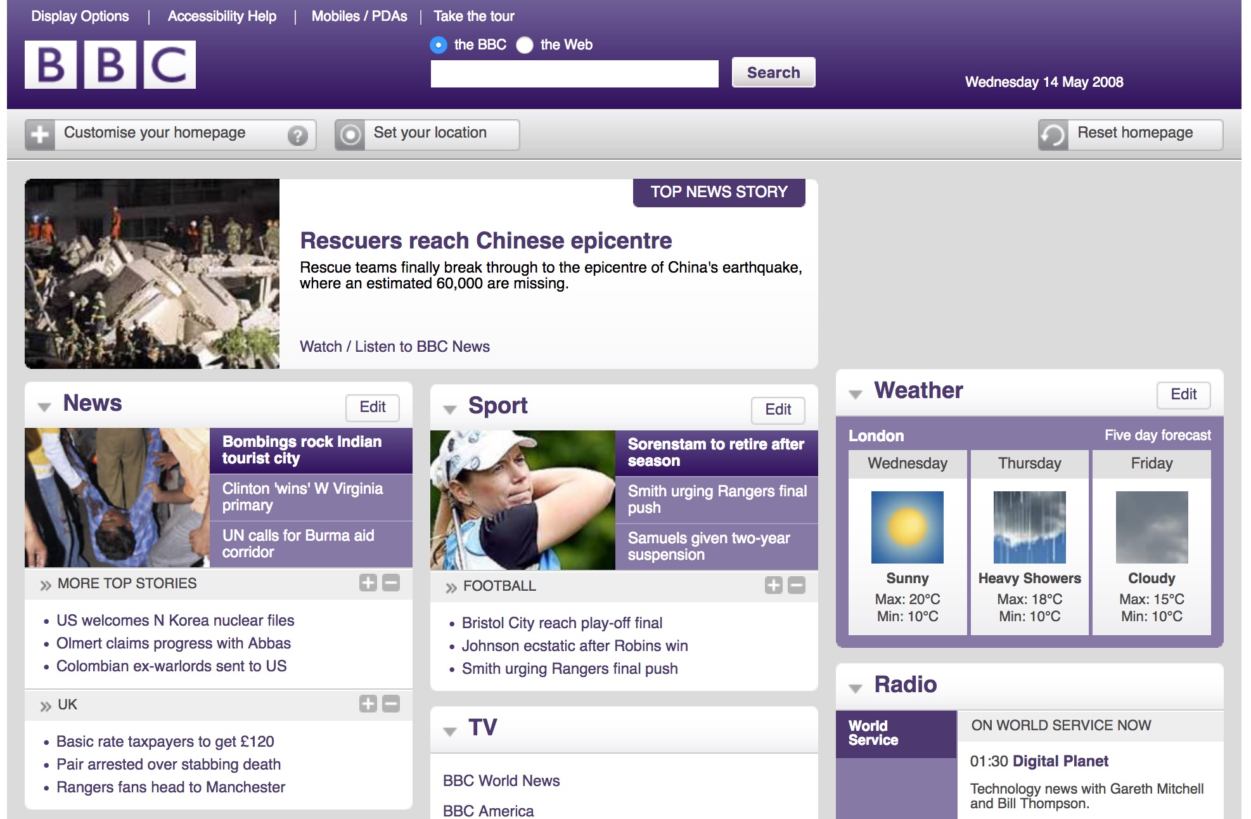Open 'UN calls for Burma aid corridor'

click(311, 544)
